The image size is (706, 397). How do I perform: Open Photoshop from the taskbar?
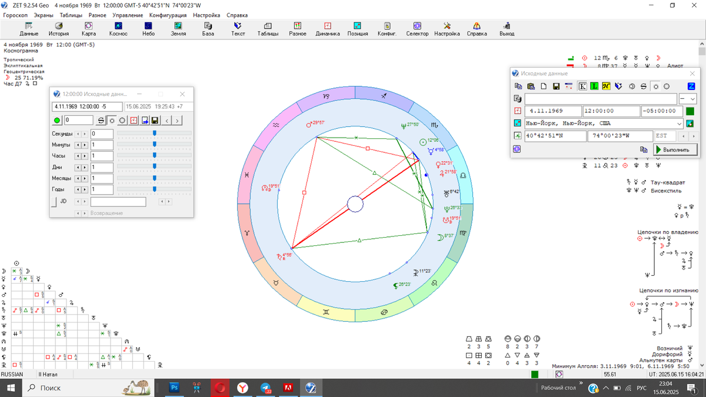pos(174,388)
